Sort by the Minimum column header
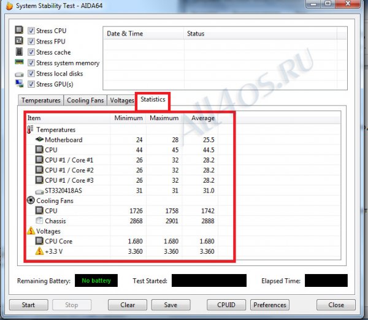Image resolution: width=368 pixels, height=320 pixels. 128,118
